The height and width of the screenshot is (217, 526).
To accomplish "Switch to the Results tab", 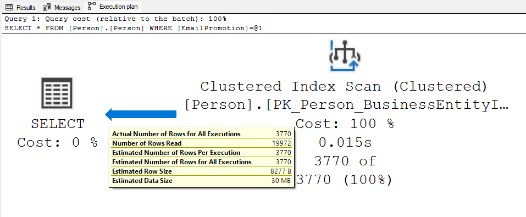I will (x=20, y=7).
